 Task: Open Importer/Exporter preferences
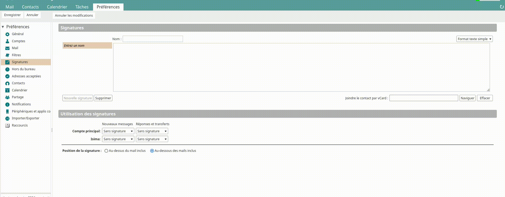(26, 118)
